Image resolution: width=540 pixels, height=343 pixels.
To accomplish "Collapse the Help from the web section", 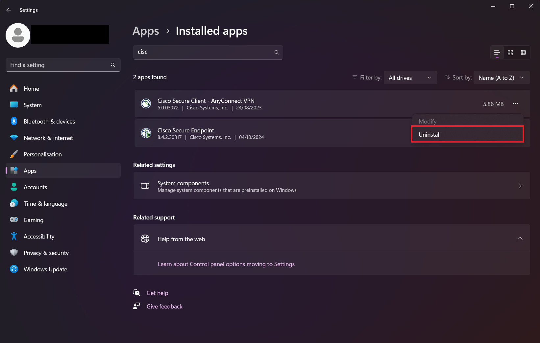I will coord(520,239).
